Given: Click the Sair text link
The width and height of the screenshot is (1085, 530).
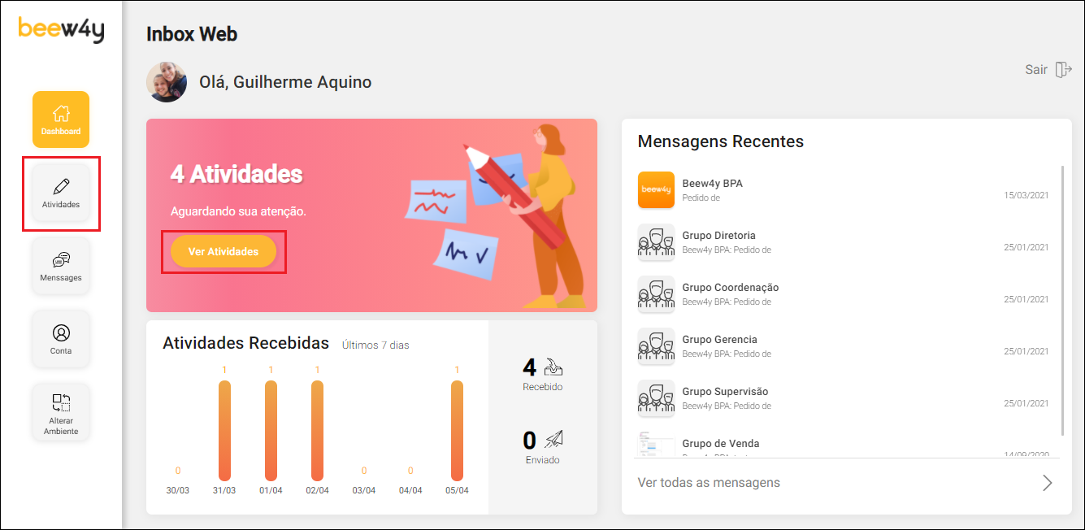Looking at the screenshot, I should (1036, 70).
